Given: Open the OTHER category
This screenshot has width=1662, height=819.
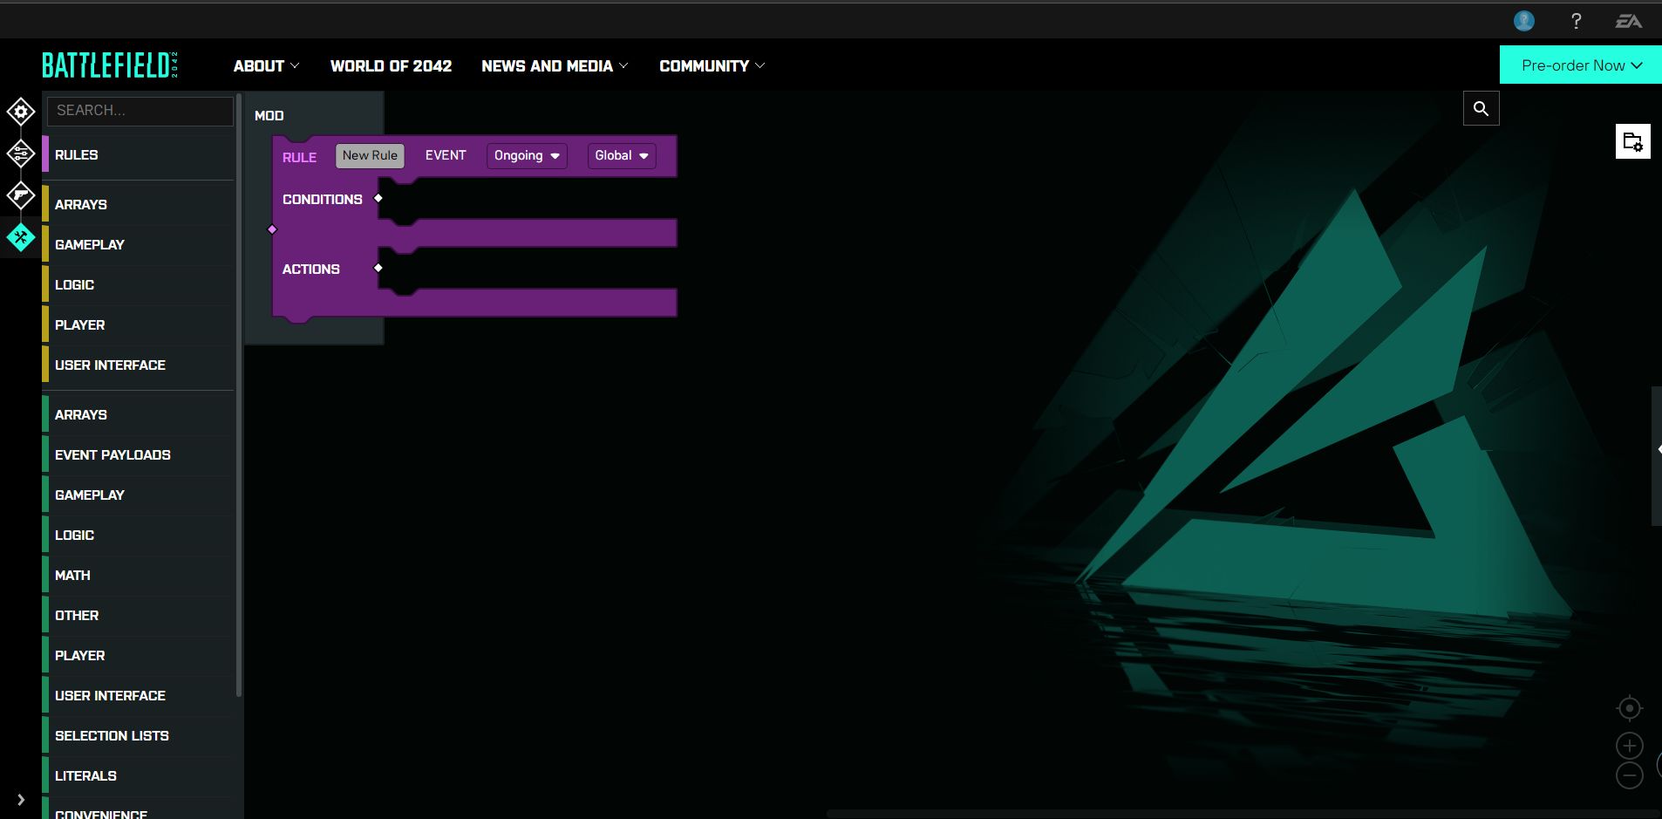Looking at the screenshot, I should (x=138, y=615).
